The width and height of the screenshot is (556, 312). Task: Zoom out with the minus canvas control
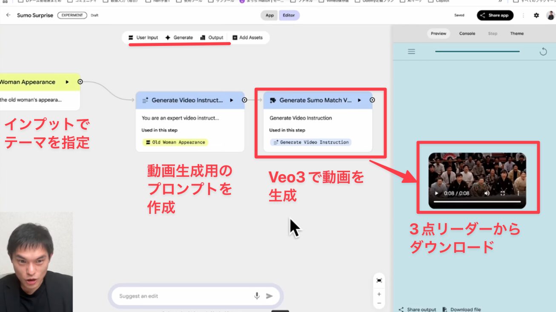[x=379, y=303]
